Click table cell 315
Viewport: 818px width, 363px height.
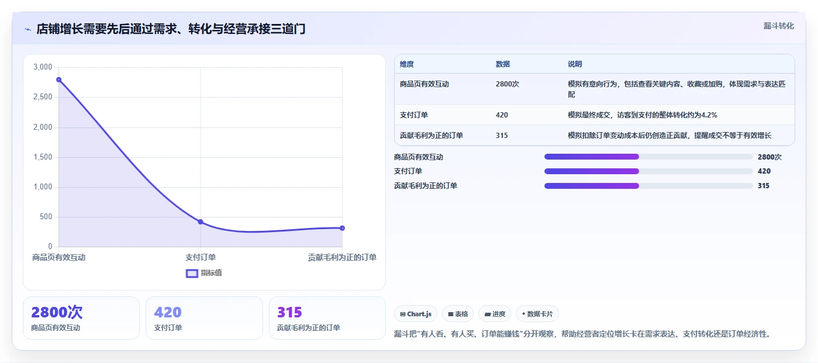click(x=502, y=136)
